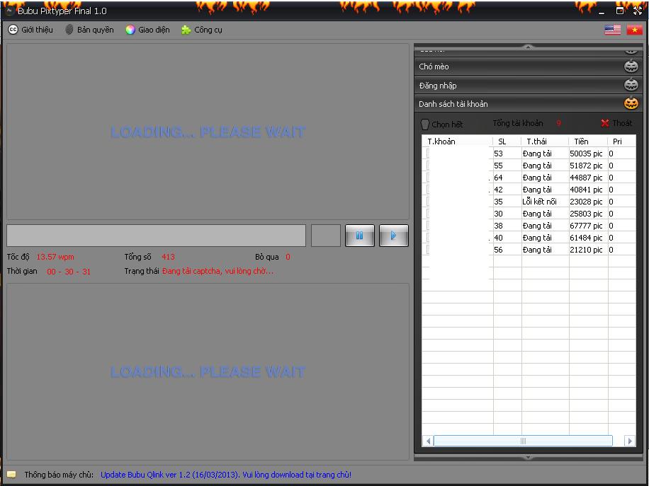Viewport: 649px width, 486px height.
Task: Check the account row with SL 42
Action: [428, 190]
